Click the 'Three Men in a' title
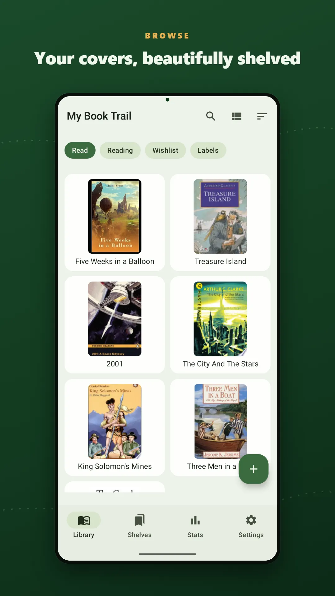Screen dimensions: 335x596 pos(212,466)
